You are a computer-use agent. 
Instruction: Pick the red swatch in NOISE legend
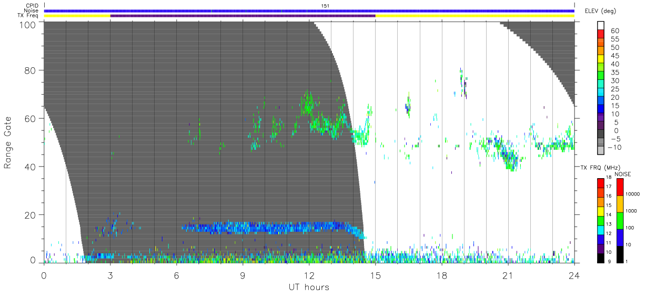(620, 187)
